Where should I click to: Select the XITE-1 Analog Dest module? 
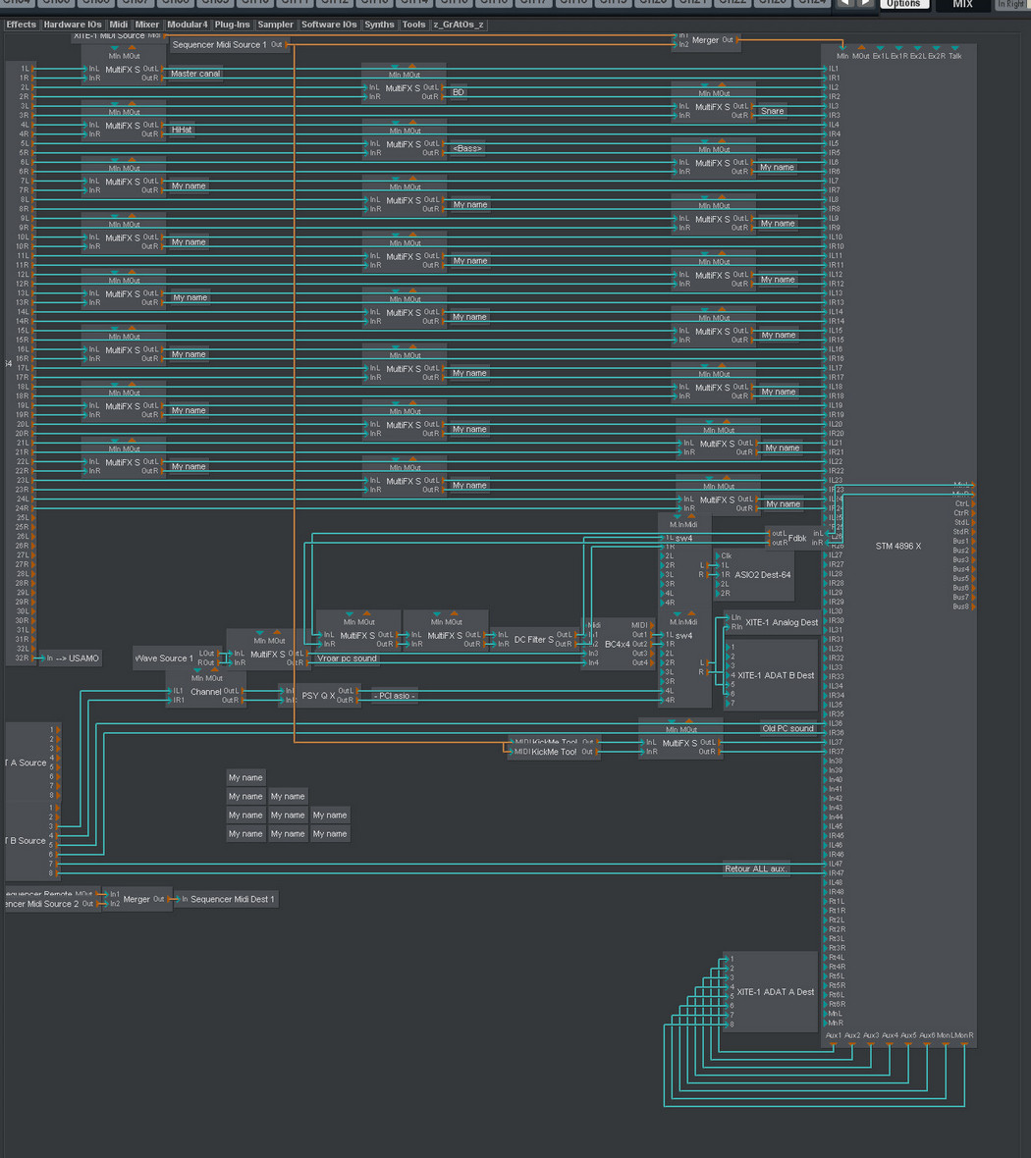pyautogui.click(x=781, y=622)
